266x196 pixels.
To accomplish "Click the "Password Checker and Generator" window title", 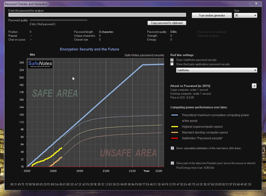I will [x=26, y=4].
